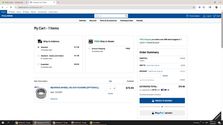Click the promo code input field
The width and height of the screenshot is (223, 125).
[x=150, y=76]
